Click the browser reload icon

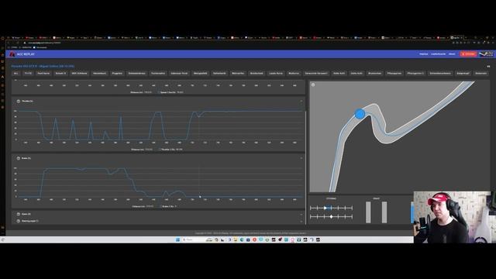[18, 43]
